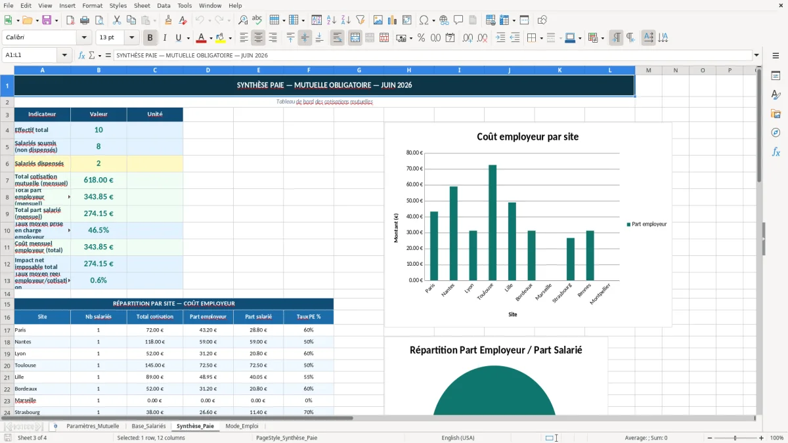Click the zoom slider in status bar
This screenshot has height=443, width=788.
[734, 438]
